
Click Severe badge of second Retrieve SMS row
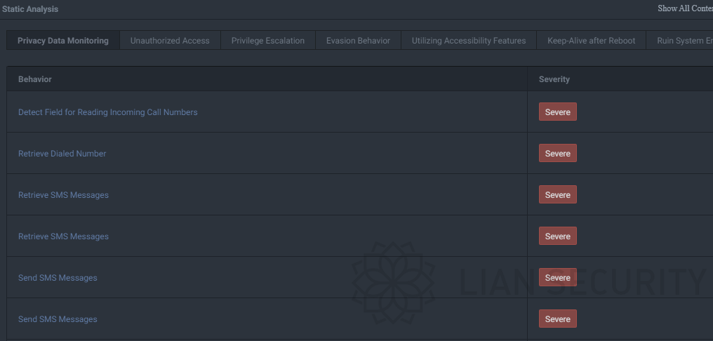pyautogui.click(x=558, y=236)
